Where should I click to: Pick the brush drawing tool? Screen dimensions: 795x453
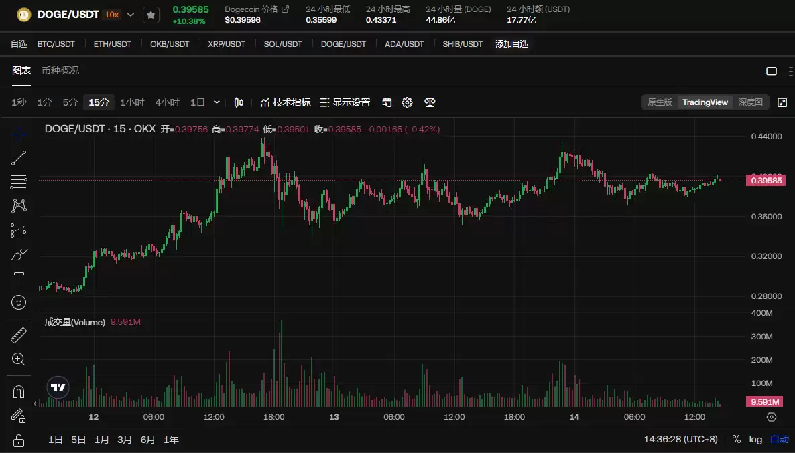point(18,254)
